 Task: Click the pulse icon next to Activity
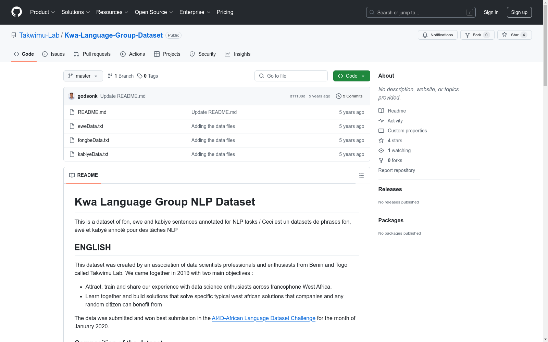(x=381, y=121)
